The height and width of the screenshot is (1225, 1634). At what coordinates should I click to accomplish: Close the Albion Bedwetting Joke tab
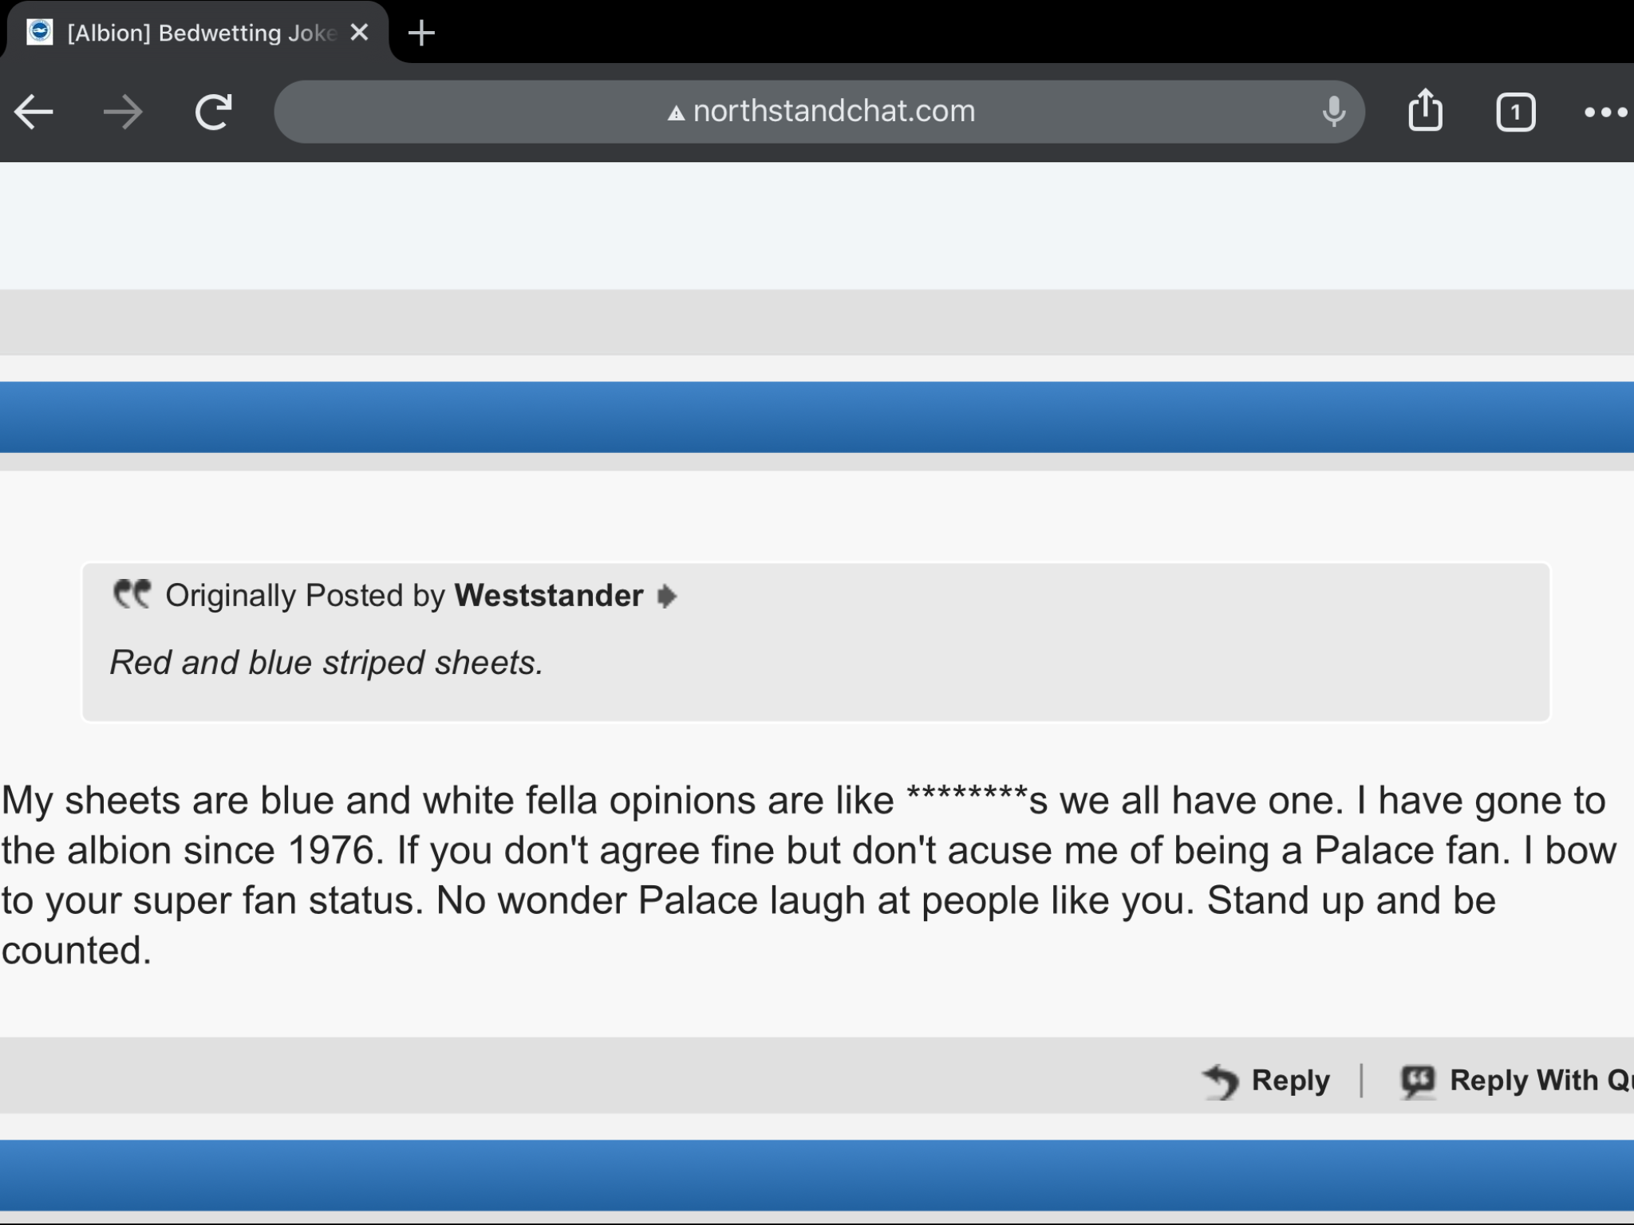tap(360, 32)
